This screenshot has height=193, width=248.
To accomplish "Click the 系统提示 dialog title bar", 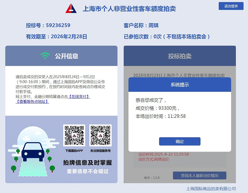I will (180, 85).
